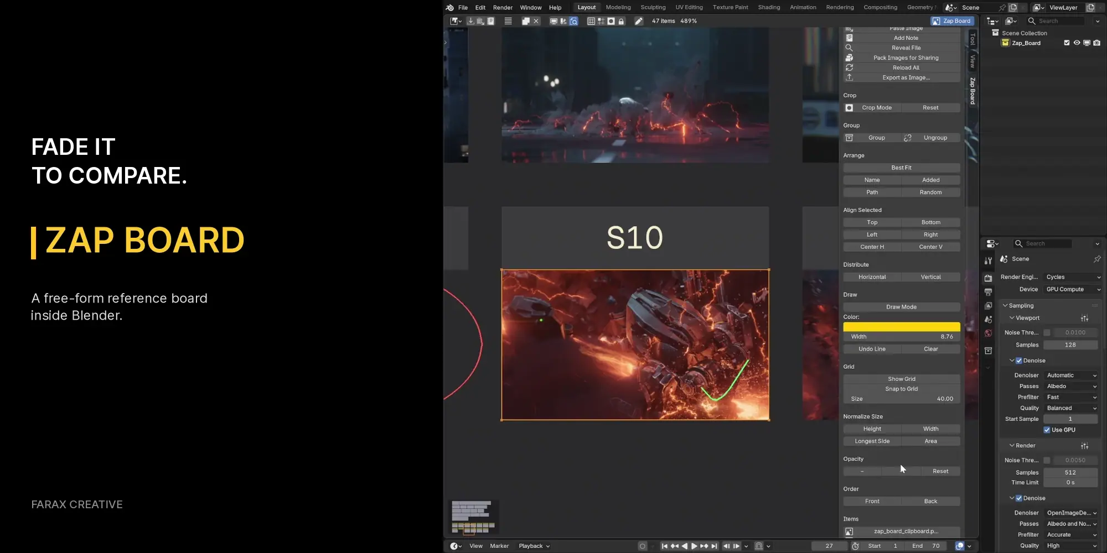Click the pin icon next to Scene header
Viewport: 1107px width, 553px height.
[x=1097, y=259]
